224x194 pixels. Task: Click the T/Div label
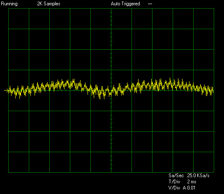click(x=174, y=182)
